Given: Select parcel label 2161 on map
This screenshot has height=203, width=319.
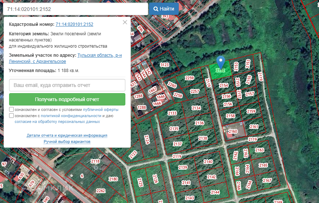Looking at the screenshot, I should 254,127.
